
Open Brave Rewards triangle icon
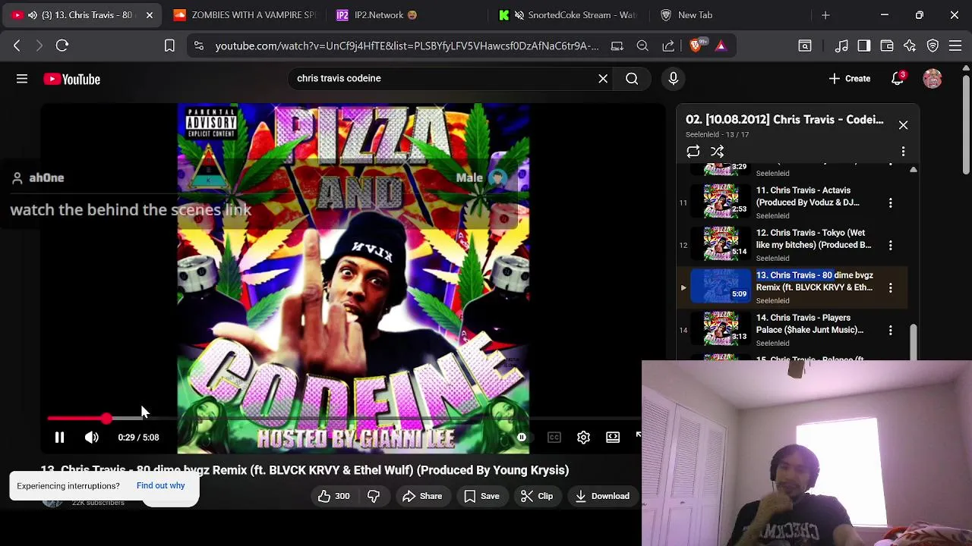coord(721,46)
